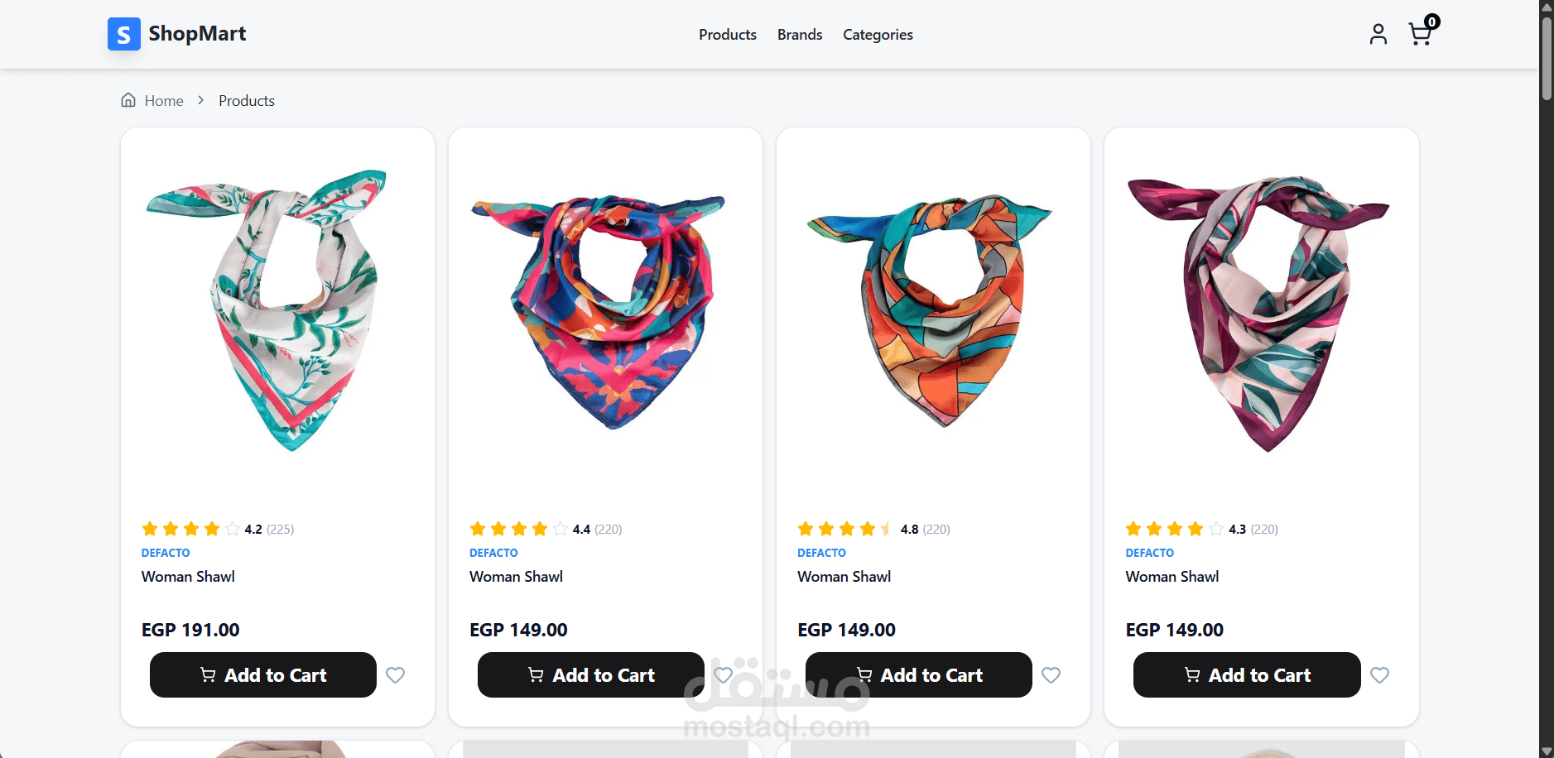The image size is (1554, 758).
Task: Open the Brands navigation item
Action: (x=800, y=35)
